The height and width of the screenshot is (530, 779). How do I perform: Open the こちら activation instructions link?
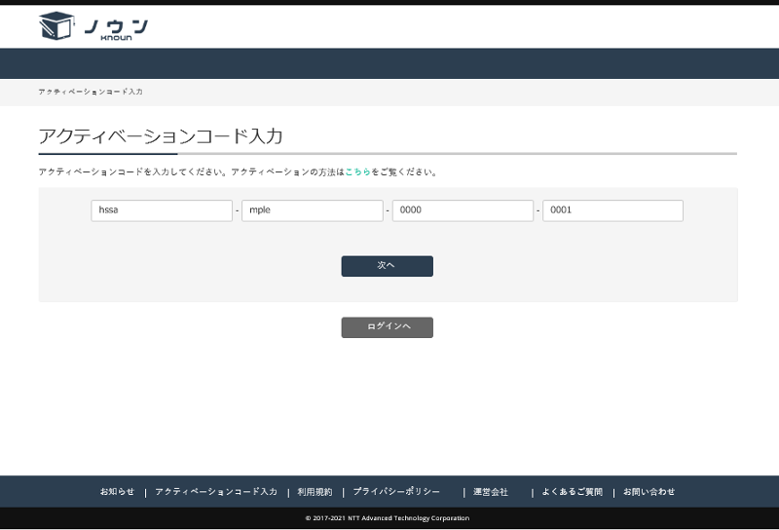tap(357, 172)
